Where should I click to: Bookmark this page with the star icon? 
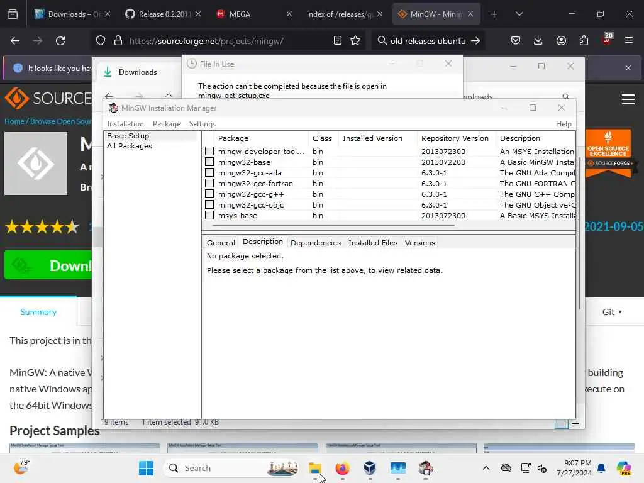[x=356, y=41]
